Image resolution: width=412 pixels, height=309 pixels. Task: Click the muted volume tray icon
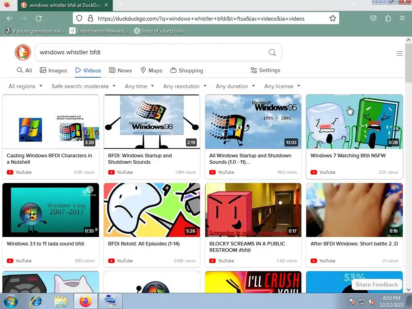click(x=371, y=301)
